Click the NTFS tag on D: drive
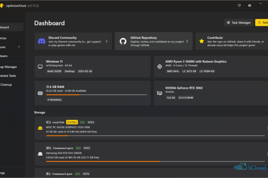The width and height of the screenshot is (268, 178). coord(86,148)
